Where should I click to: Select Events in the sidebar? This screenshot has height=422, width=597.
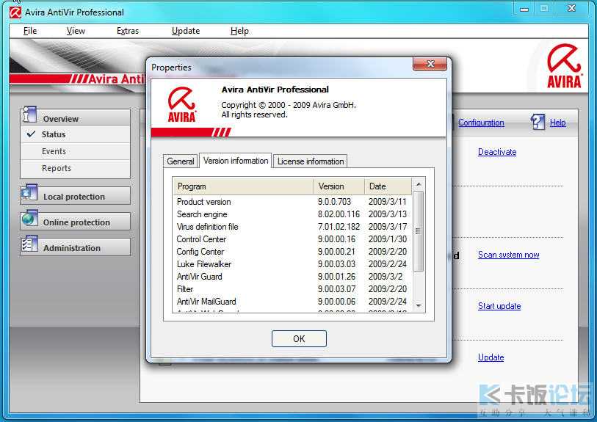pyautogui.click(x=76, y=151)
